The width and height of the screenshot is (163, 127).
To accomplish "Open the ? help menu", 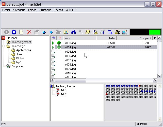I will [x=76, y=10].
